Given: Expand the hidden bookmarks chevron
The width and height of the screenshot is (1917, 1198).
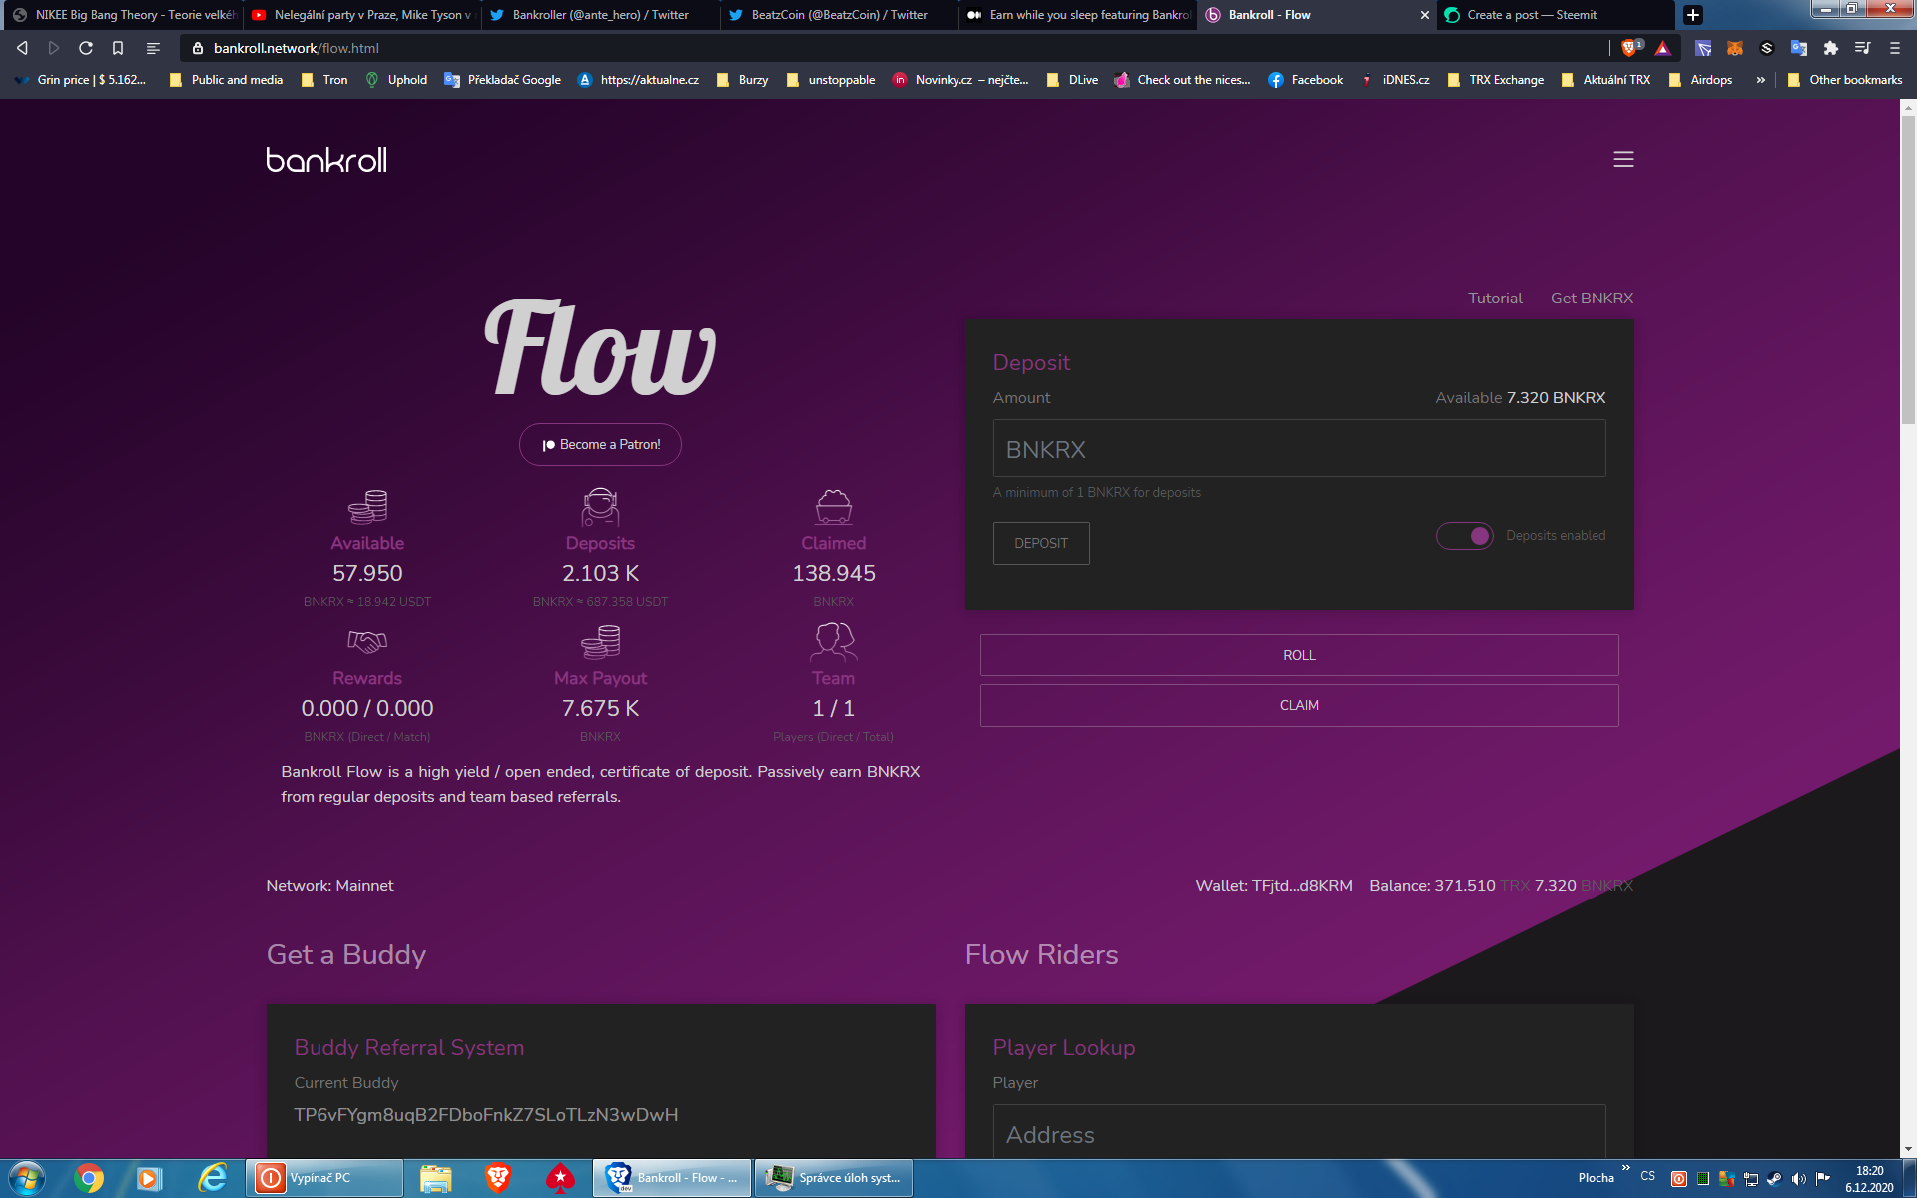Looking at the screenshot, I should click(1760, 80).
